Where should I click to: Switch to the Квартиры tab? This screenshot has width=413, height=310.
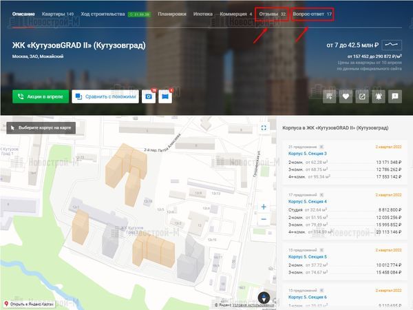[x=57, y=14]
